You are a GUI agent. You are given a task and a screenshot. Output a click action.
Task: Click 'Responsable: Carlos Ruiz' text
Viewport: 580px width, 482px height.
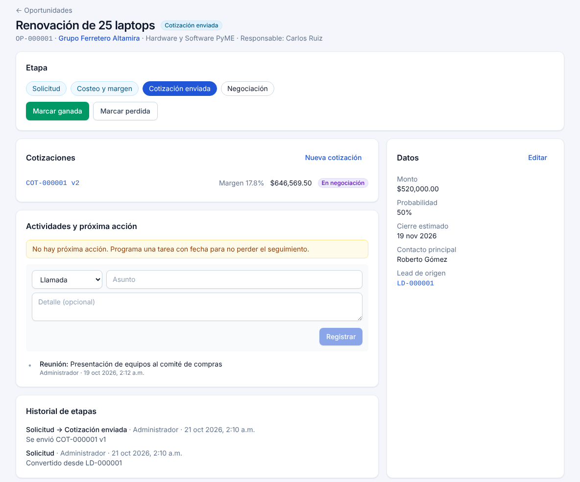[282, 38]
